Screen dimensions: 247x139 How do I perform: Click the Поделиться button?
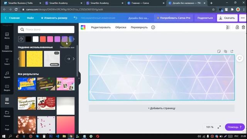[205, 18]
